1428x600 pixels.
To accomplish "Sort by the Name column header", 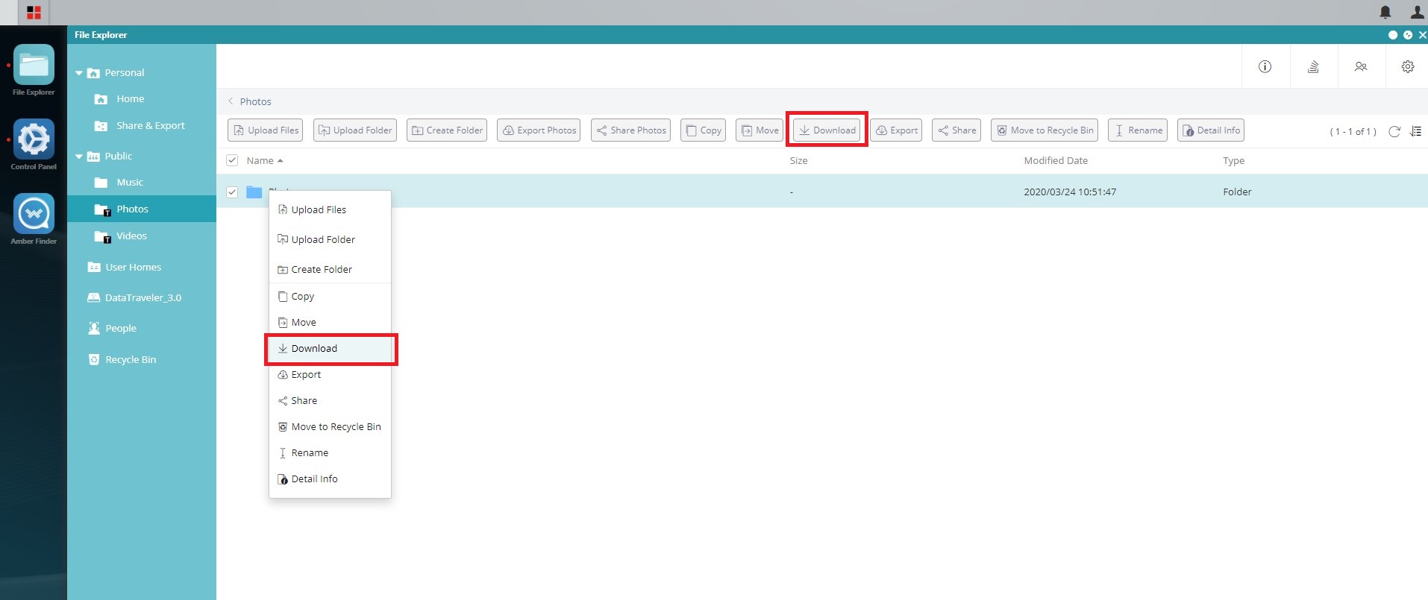I will pos(265,160).
